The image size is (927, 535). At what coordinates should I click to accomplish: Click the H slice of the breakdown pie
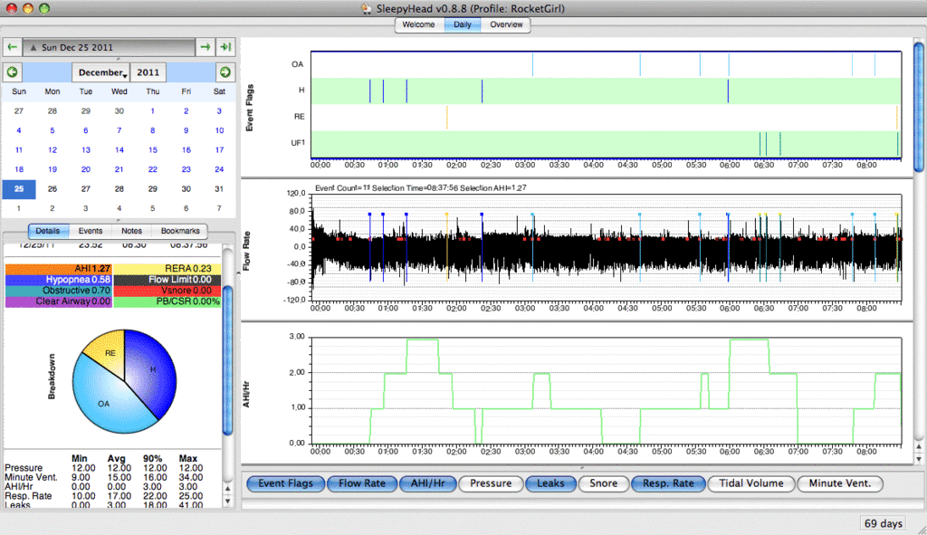coord(152,369)
